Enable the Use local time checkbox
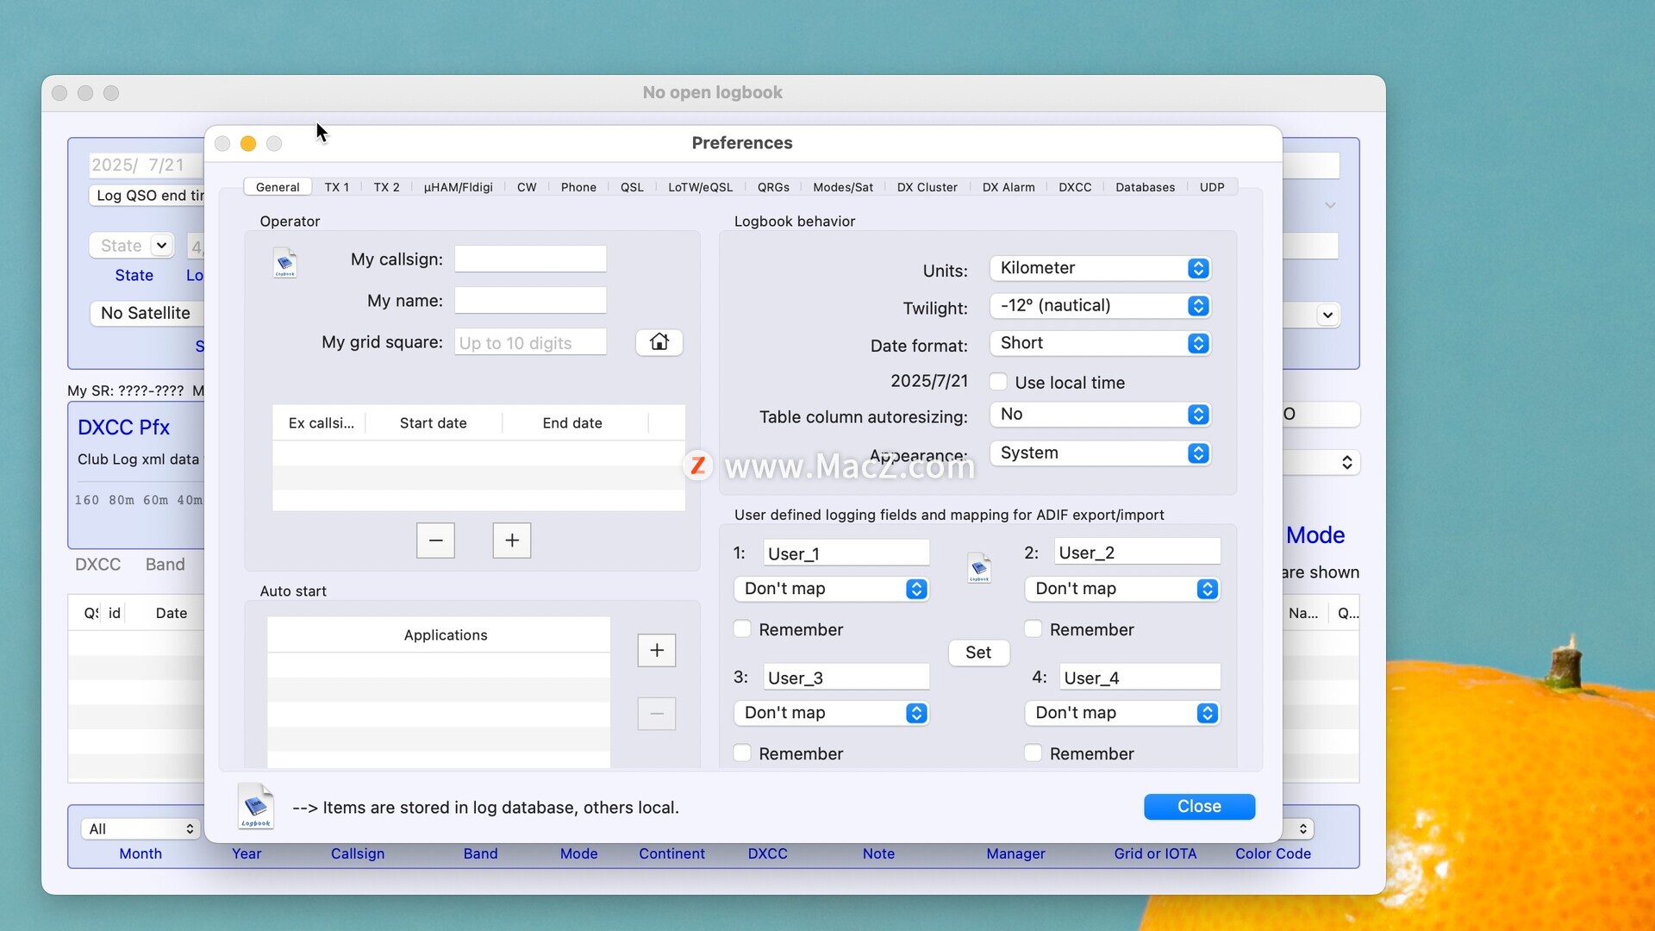Viewport: 1655px width, 931px height. coord(998,382)
